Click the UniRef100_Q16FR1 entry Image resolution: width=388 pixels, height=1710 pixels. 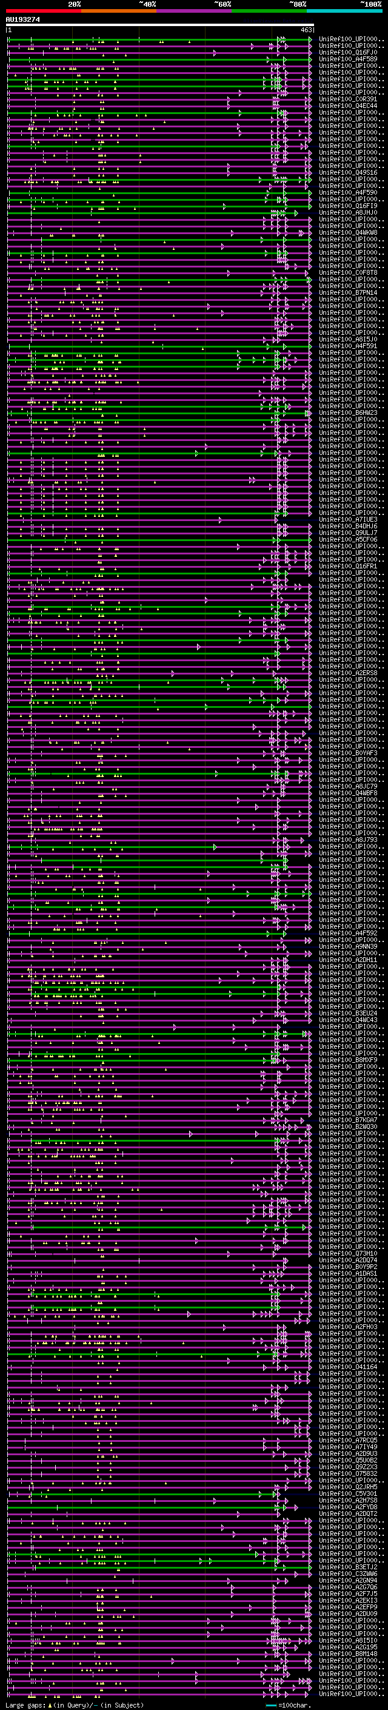coord(347,566)
